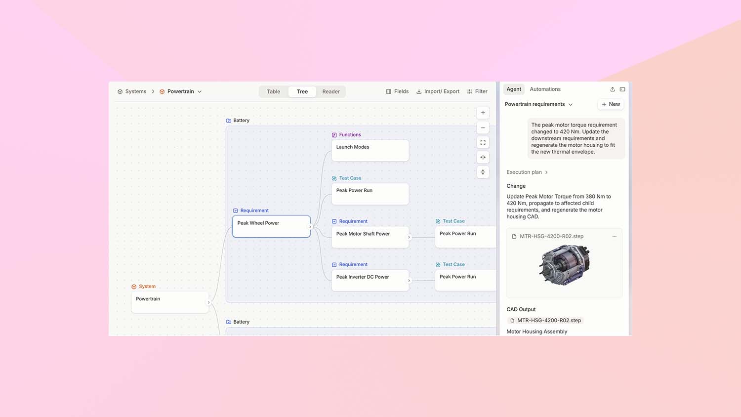Image resolution: width=741 pixels, height=417 pixels.
Task: Click the MTR-HSG-4200-R02.step filename under CAD Output
Action: pos(549,320)
